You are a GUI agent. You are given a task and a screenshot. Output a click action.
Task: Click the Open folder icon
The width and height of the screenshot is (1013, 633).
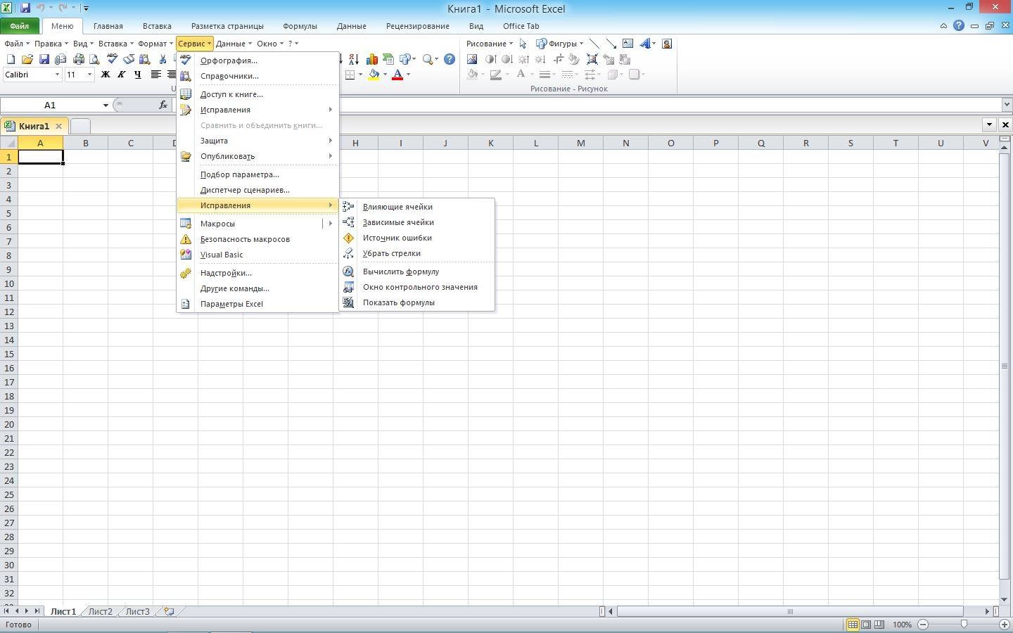coord(27,60)
